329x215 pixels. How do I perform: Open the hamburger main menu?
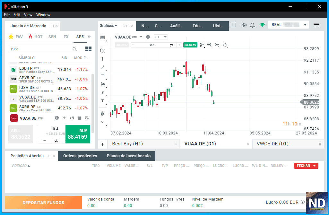point(316,25)
